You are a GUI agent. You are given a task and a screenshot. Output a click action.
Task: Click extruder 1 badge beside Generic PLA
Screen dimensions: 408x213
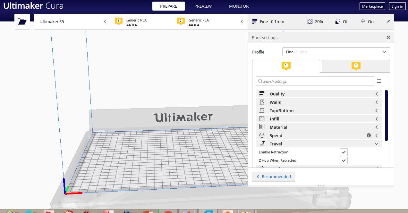pyautogui.click(x=118, y=21)
